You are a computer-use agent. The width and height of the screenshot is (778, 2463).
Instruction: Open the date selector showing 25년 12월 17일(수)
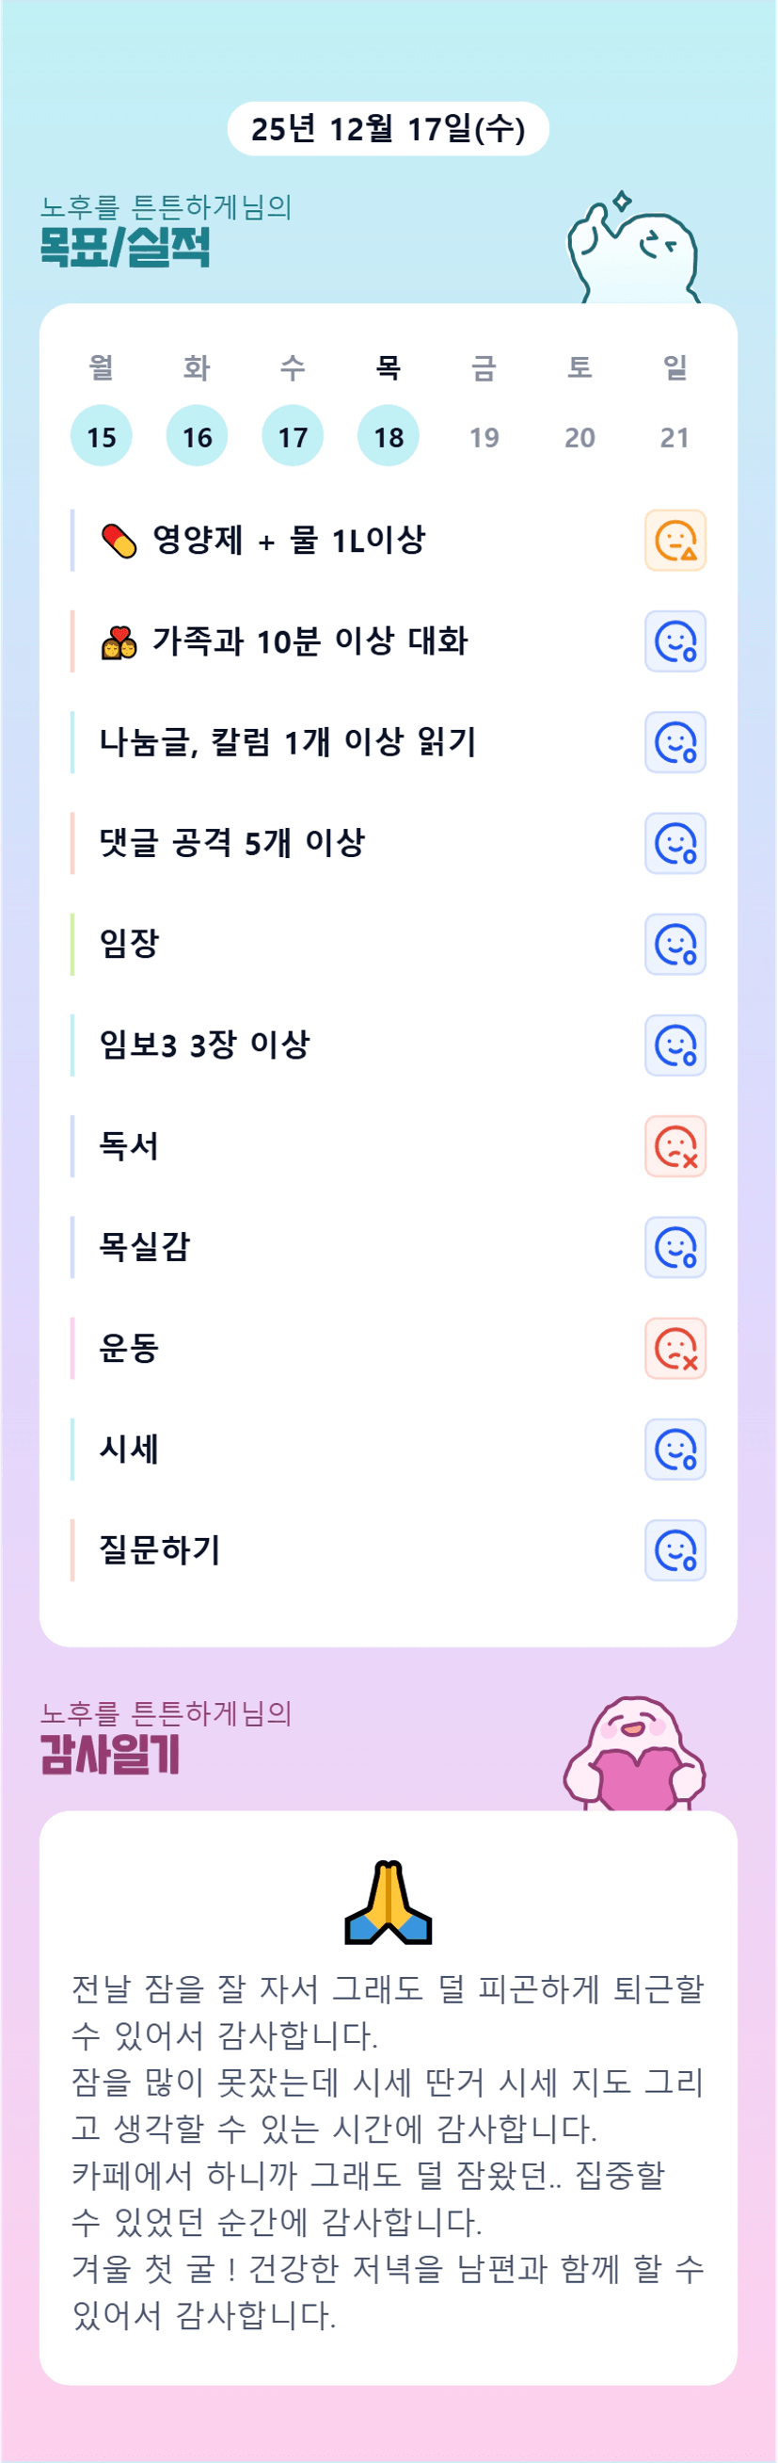point(388,128)
